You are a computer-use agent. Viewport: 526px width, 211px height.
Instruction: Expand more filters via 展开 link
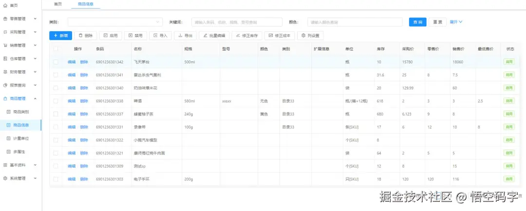[x=456, y=22]
